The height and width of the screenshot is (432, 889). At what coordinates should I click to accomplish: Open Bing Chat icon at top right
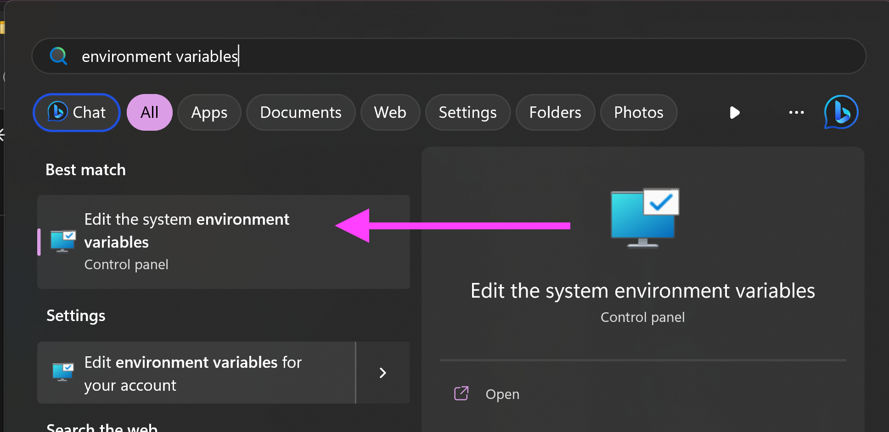840,112
